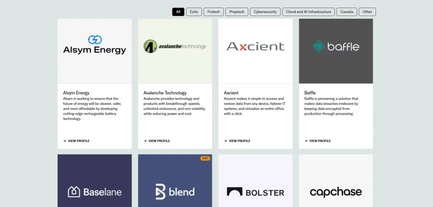Click the Alsym Energy title text
433x207 pixels.
point(76,93)
